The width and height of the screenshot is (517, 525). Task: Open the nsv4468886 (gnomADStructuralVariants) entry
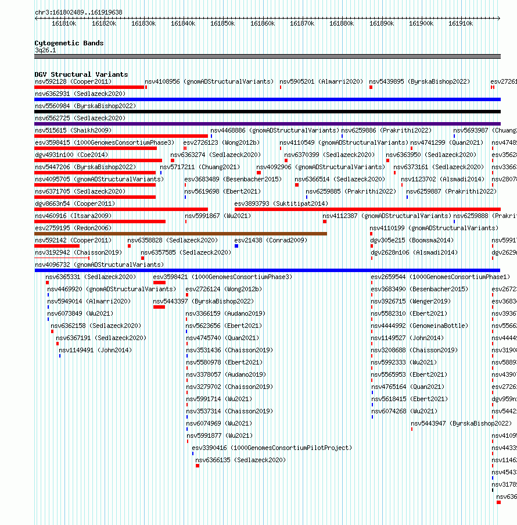pos(275,130)
